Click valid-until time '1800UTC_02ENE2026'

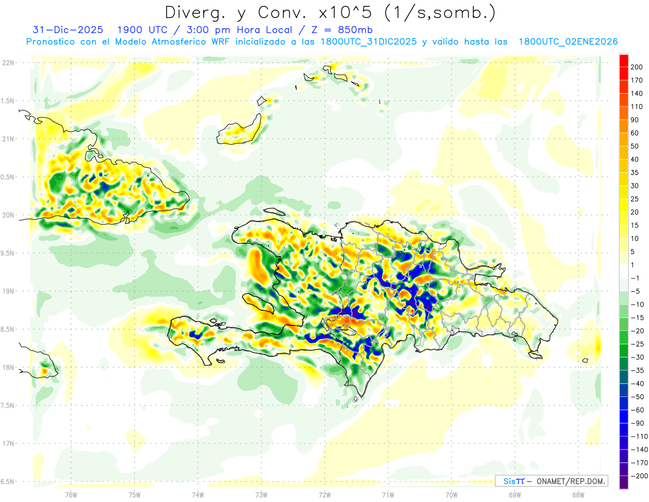[568, 42]
